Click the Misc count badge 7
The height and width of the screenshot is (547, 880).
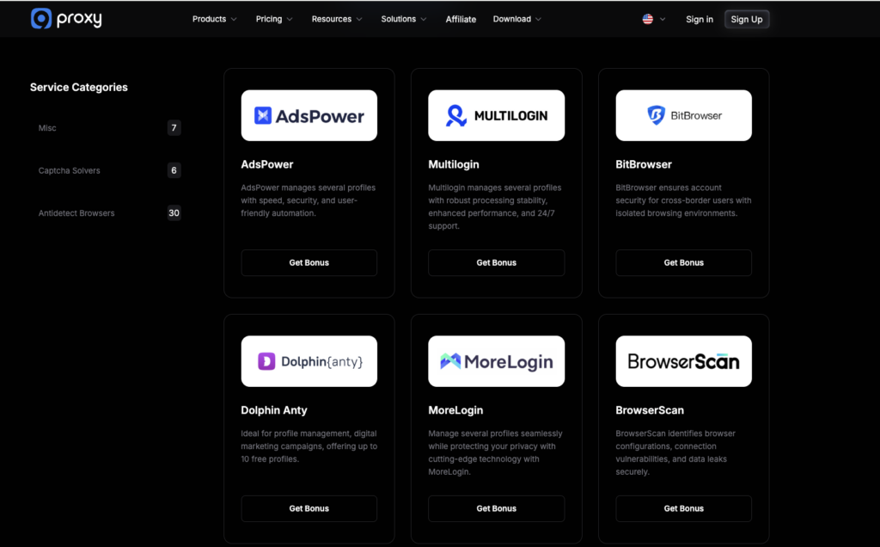174,128
